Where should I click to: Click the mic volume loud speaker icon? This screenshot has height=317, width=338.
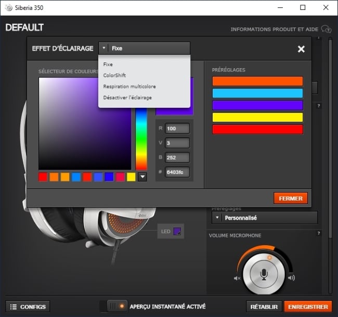click(291, 278)
